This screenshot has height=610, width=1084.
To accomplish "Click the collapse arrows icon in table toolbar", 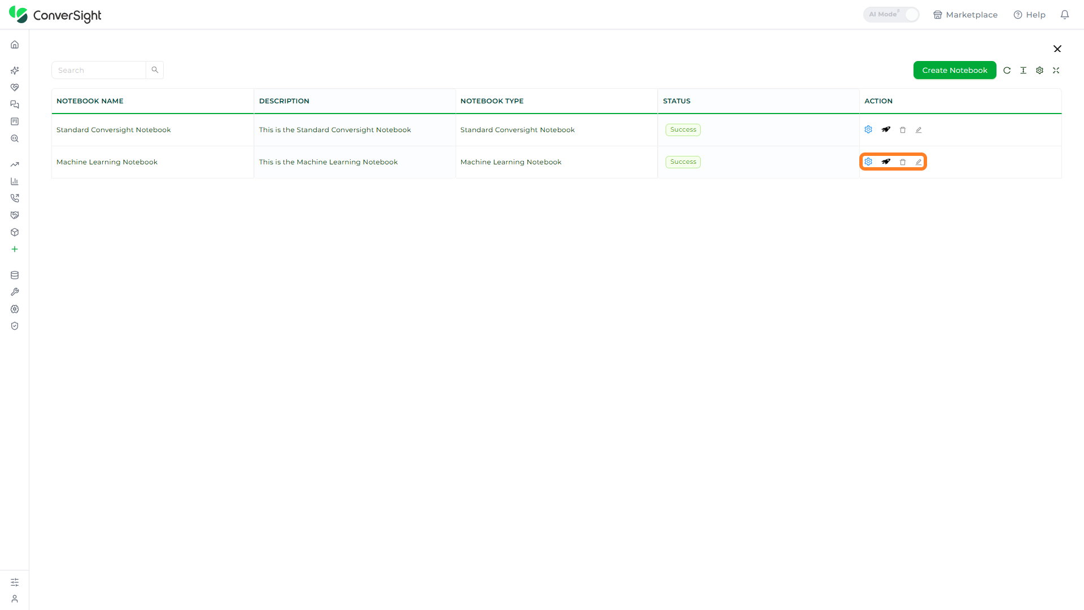I will point(1056,71).
